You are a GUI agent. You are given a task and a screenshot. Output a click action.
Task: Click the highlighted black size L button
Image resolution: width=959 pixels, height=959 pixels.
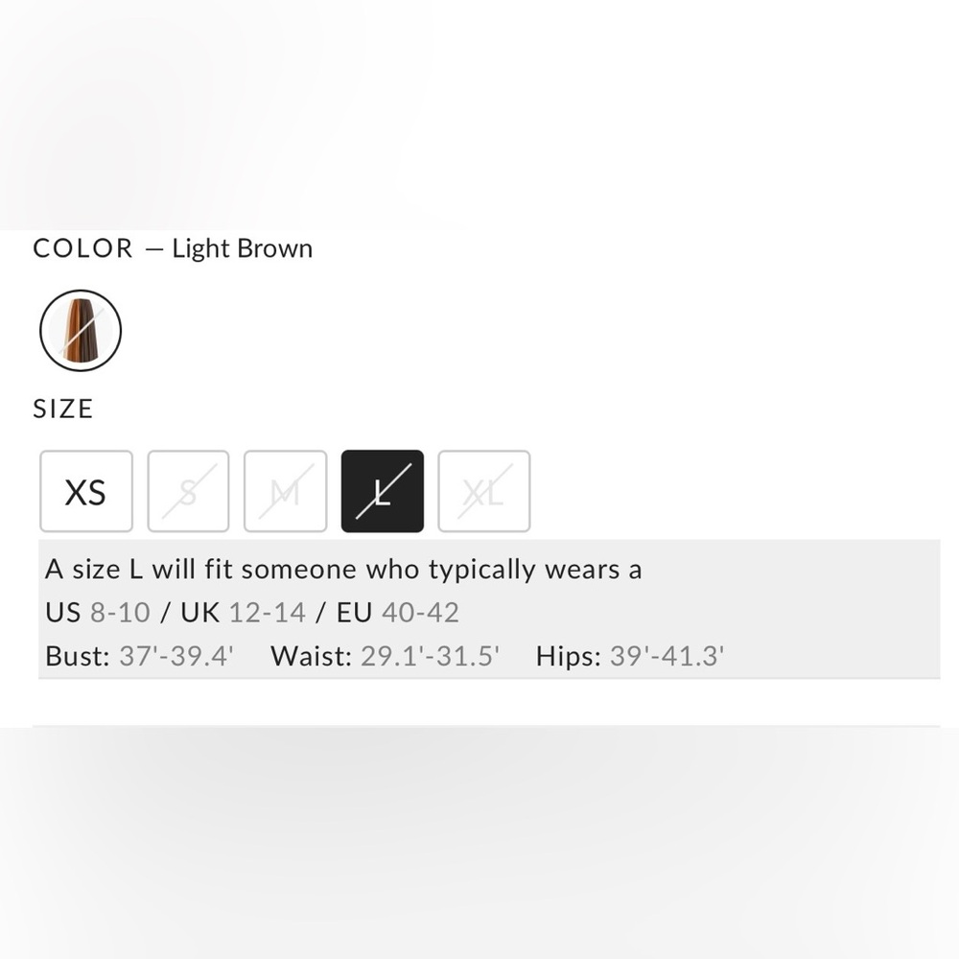point(383,491)
